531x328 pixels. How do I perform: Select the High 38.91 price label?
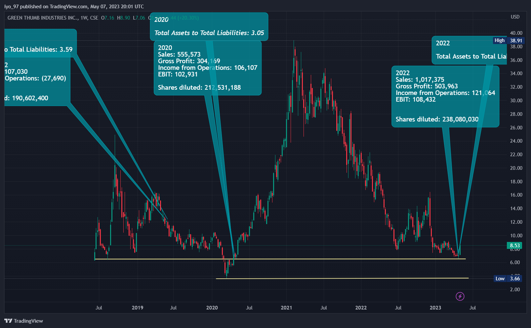point(508,40)
